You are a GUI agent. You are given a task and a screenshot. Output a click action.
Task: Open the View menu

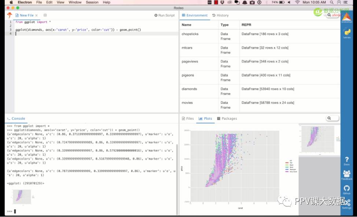(x=60, y=2)
